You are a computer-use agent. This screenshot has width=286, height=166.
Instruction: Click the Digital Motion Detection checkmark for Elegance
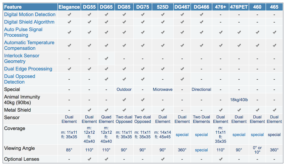click(69, 14)
